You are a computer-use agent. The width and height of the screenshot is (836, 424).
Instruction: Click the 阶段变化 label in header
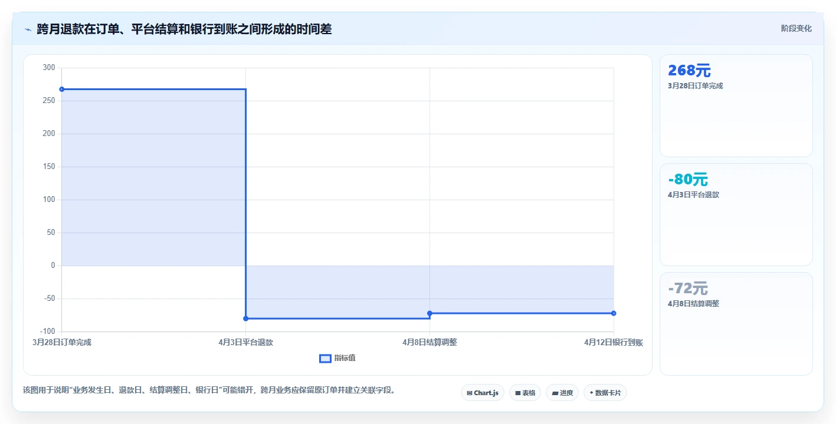click(796, 28)
